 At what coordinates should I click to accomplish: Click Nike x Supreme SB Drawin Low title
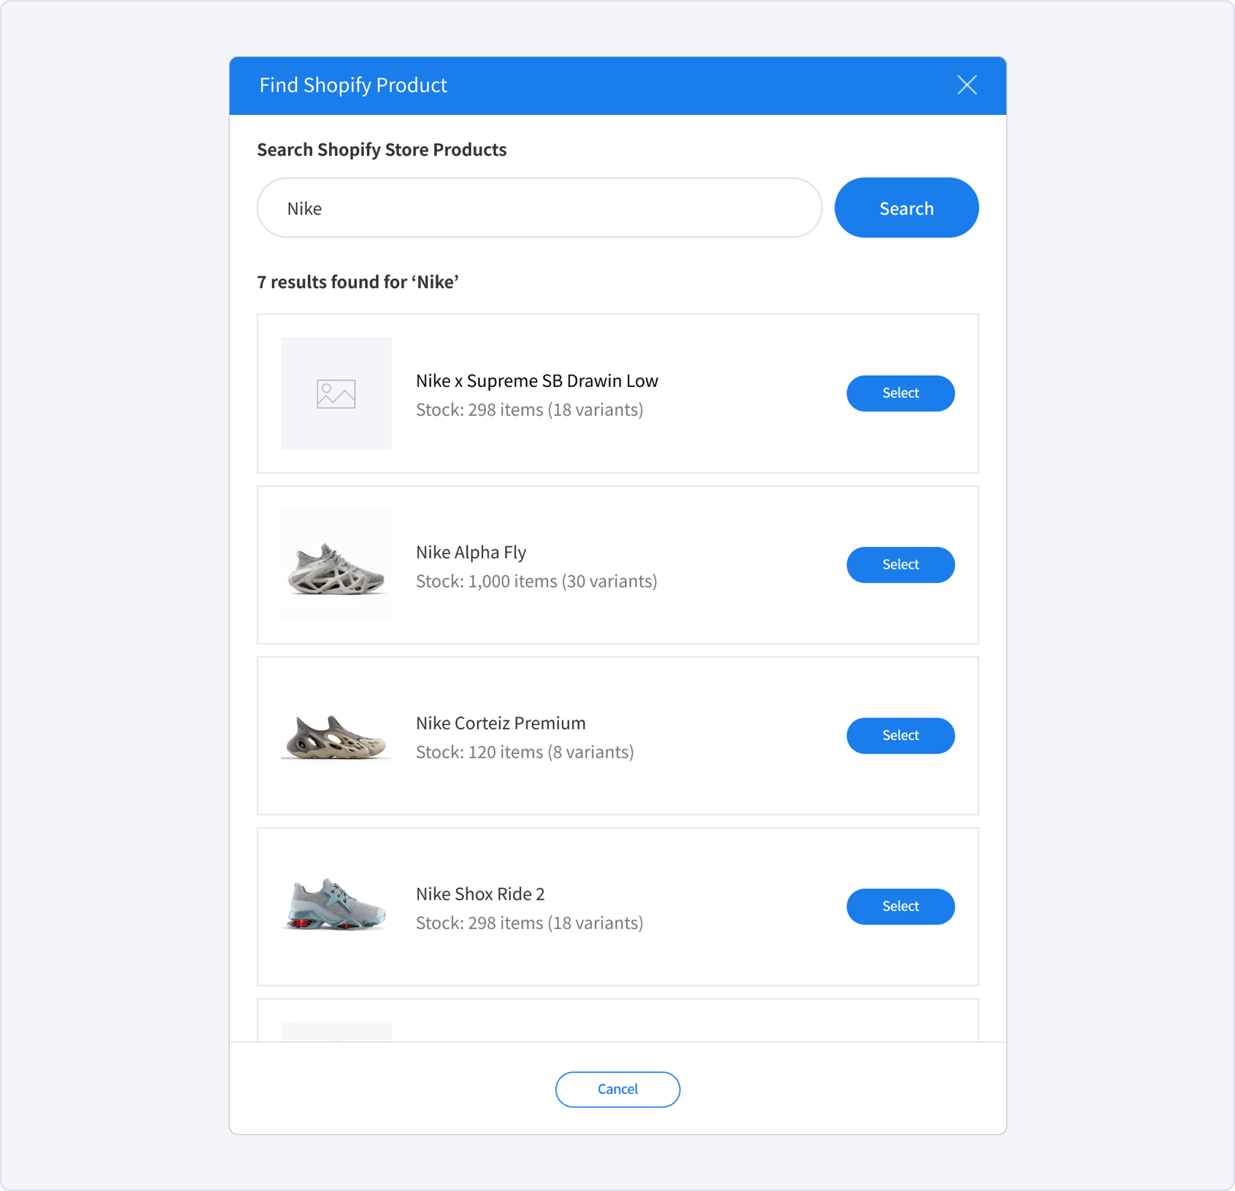[537, 380]
